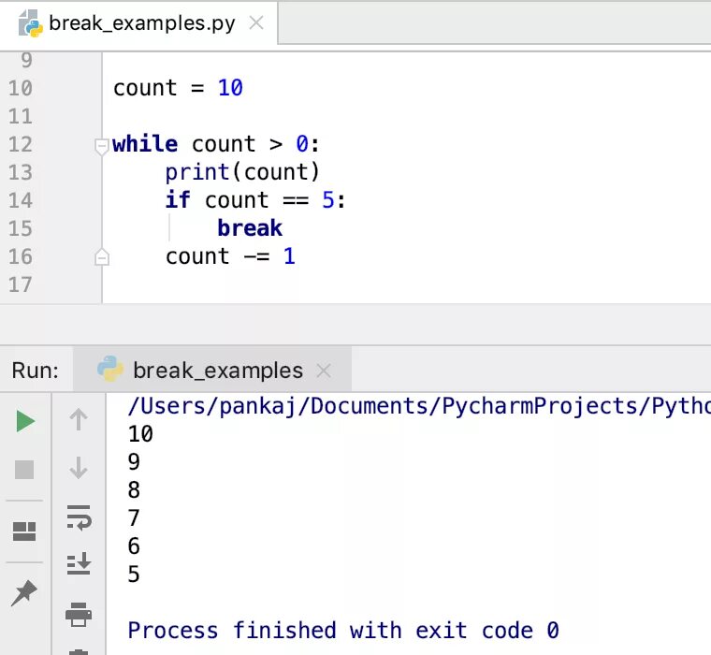Click output value 7 in console
This screenshot has height=655, width=711.
coord(134,518)
